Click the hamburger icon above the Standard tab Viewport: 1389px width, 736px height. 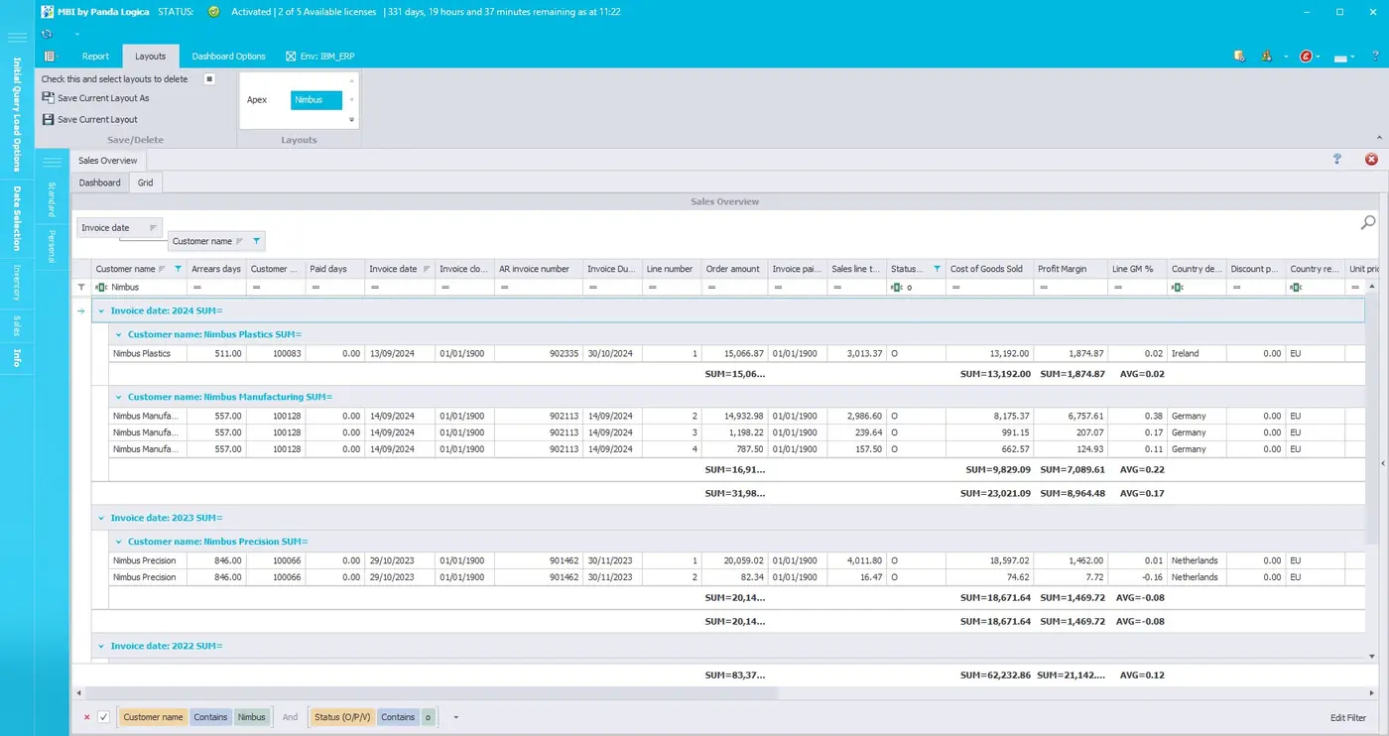(x=53, y=162)
